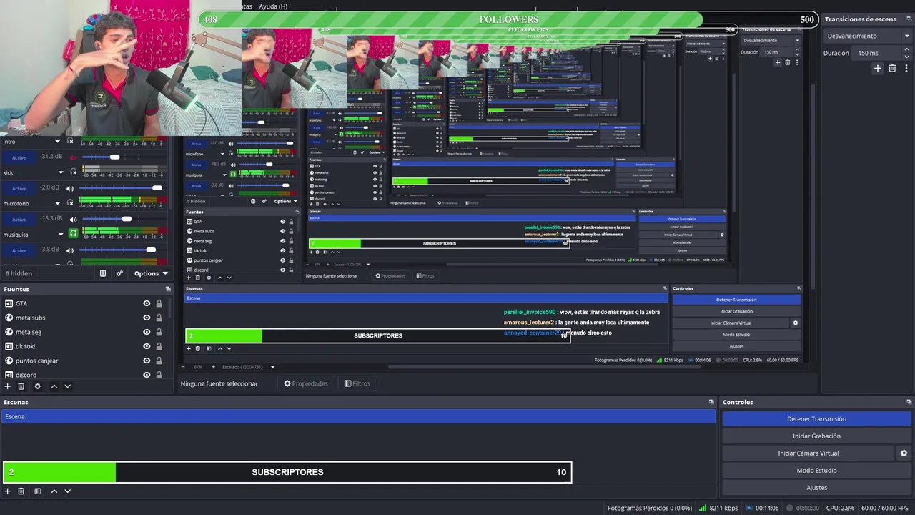Click Iniciar Cámara Virtual button
This screenshot has height=515, width=915.
coord(808,453)
